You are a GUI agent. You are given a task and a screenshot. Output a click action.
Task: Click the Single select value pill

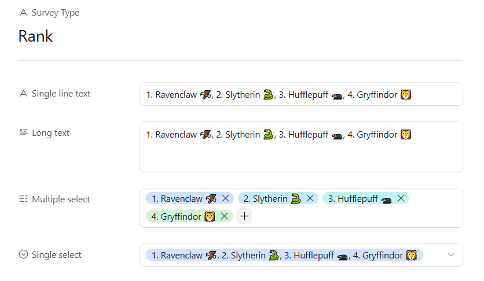point(284,255)
